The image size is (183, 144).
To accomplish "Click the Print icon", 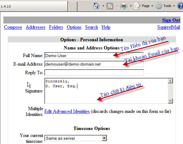I will coord(124,6).
